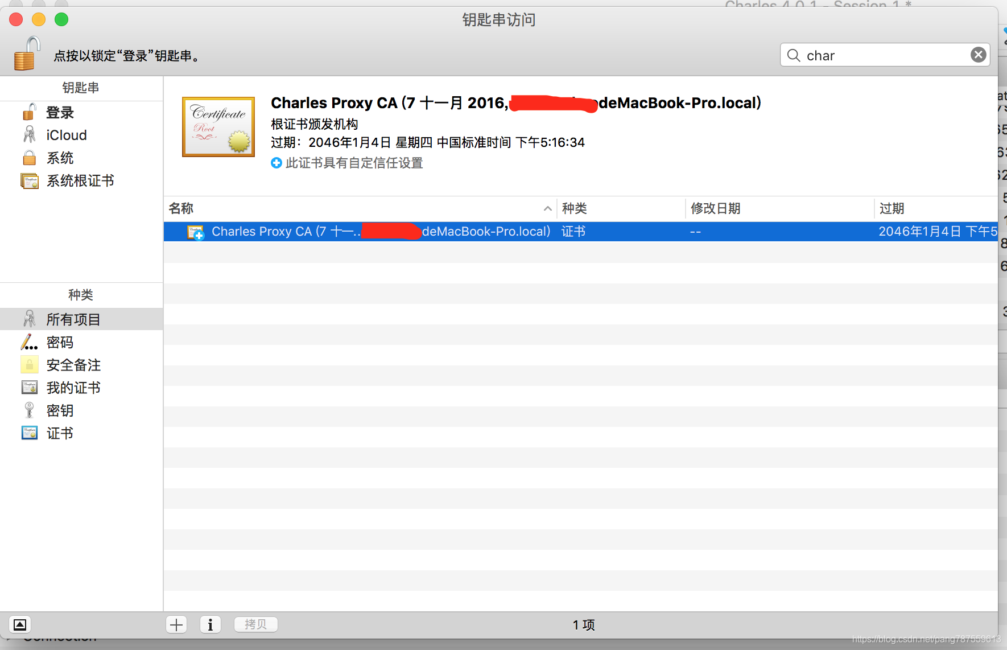
Task: Click the 证书 category icon
Action: click(x=30, y=433)
